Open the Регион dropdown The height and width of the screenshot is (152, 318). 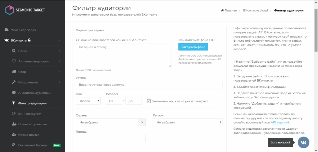tap(188, 123)
